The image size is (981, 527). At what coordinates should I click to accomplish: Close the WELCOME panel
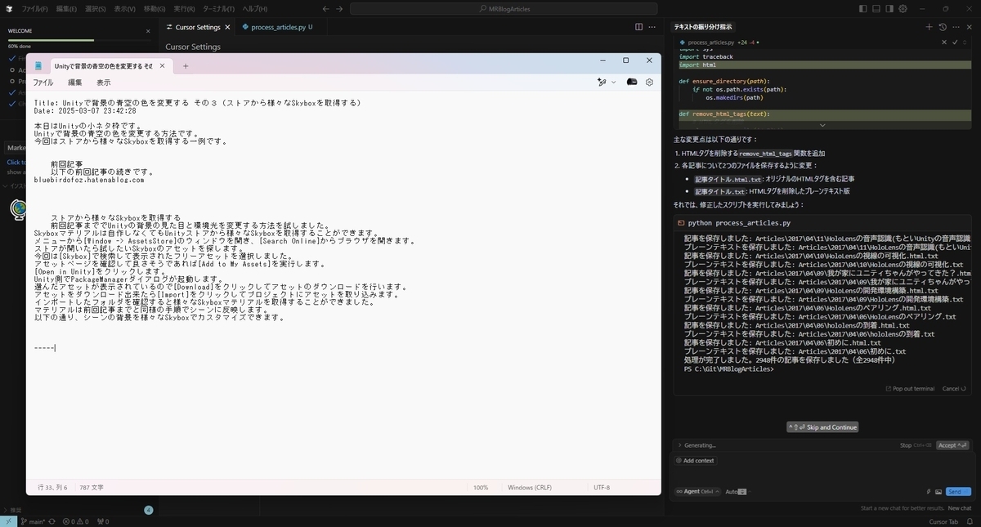pyautogui.click(x=148, y=31)
